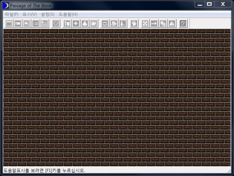Open the 파일(F) menu
The height and width of the screenshot is (176, 234).
click(x=12, y=14)
